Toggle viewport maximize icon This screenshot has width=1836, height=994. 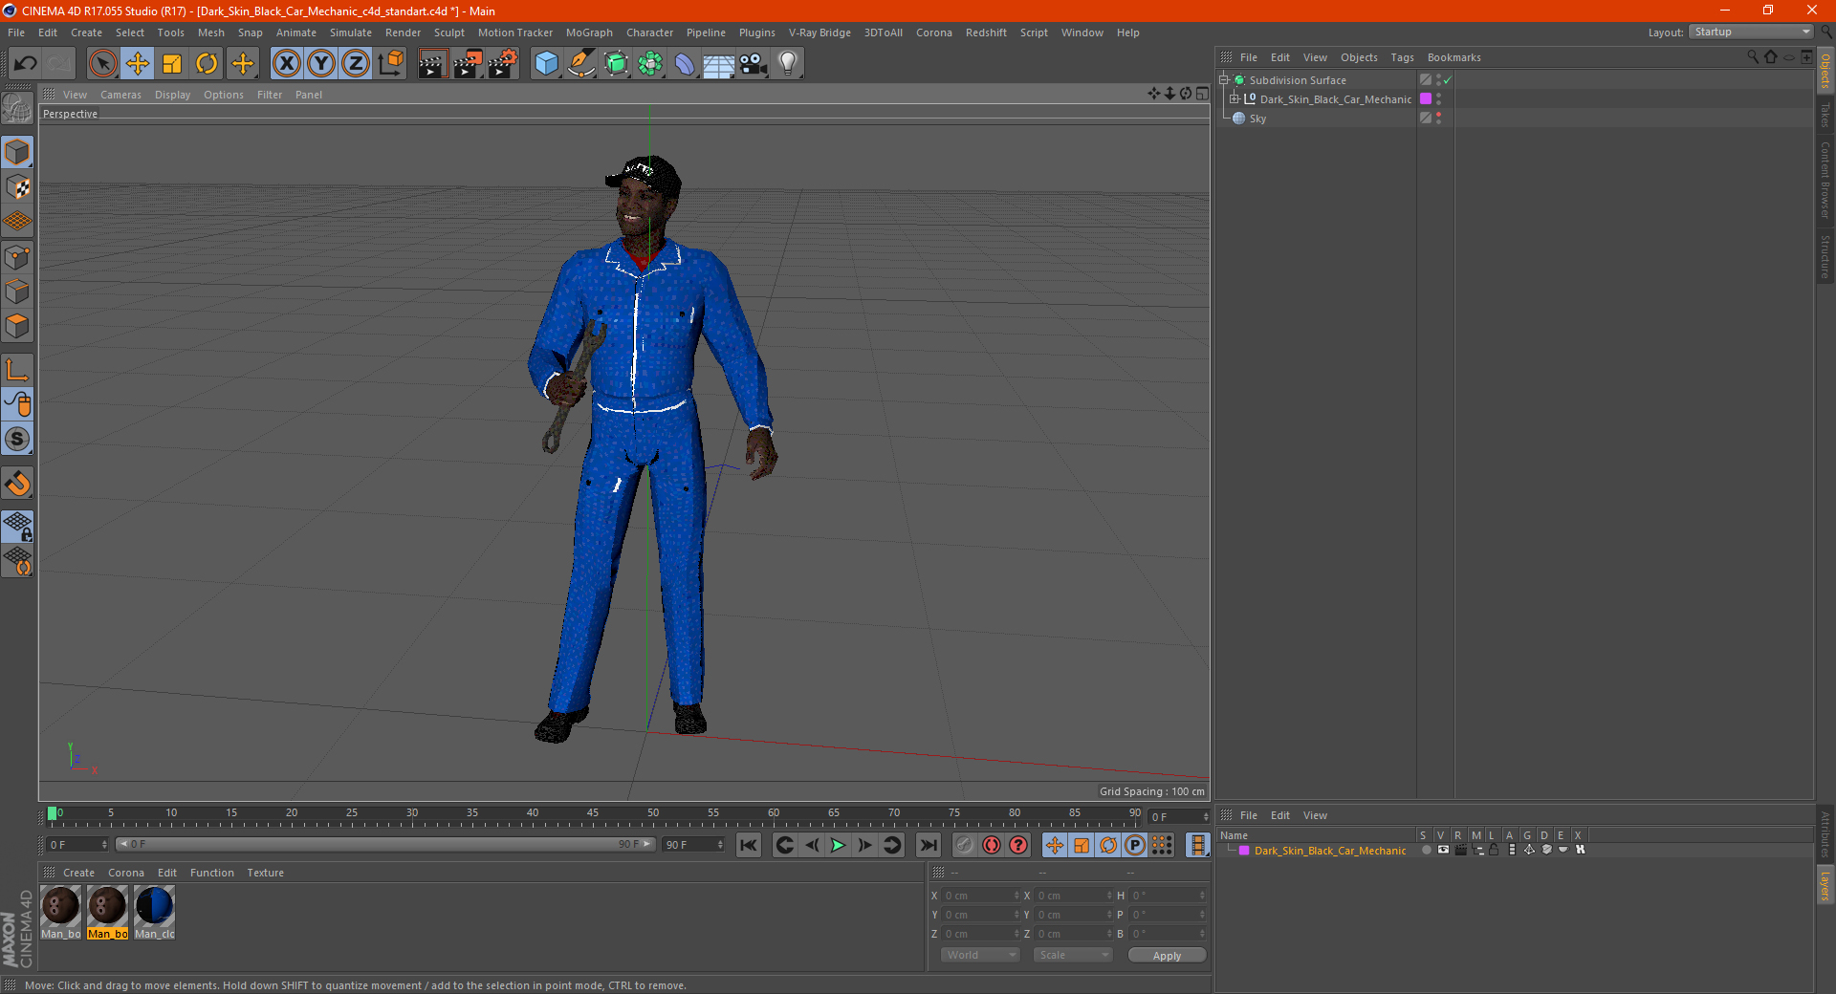pos(1202,94)
